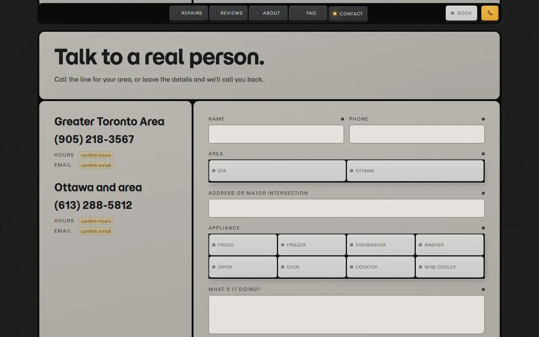The height and width of the screenshot is (337, 539).
Task: Select the Contact nav item
Action: 348,13
